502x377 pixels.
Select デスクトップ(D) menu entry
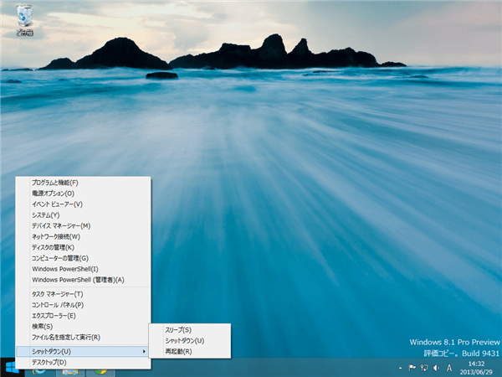pyautogui.click(x=83, y=362)
